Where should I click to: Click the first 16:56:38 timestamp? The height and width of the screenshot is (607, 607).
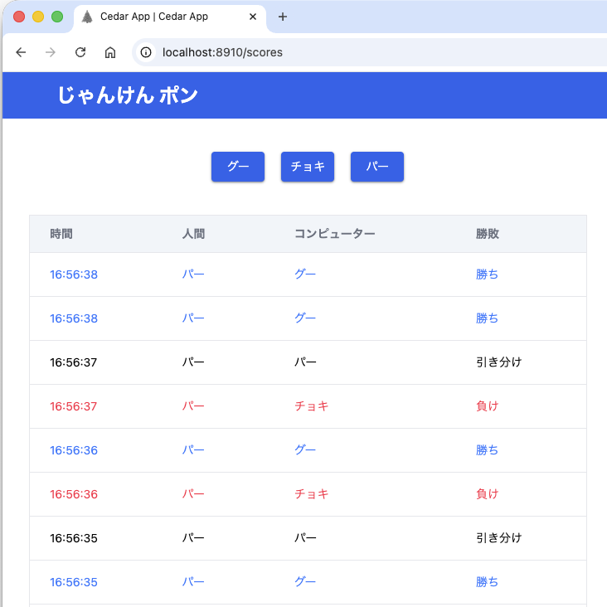[x=74, y=274]
